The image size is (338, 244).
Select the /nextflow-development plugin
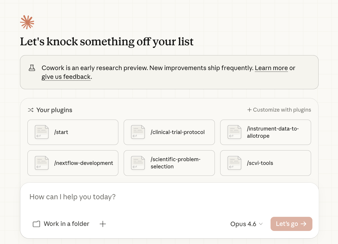[73, 163]
